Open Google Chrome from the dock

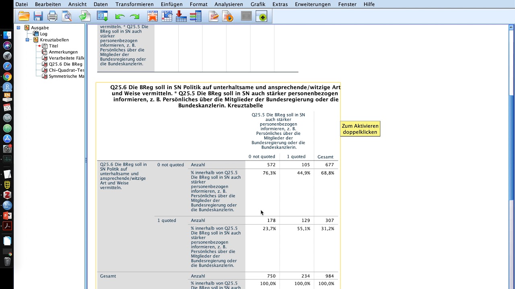[7, 77]
